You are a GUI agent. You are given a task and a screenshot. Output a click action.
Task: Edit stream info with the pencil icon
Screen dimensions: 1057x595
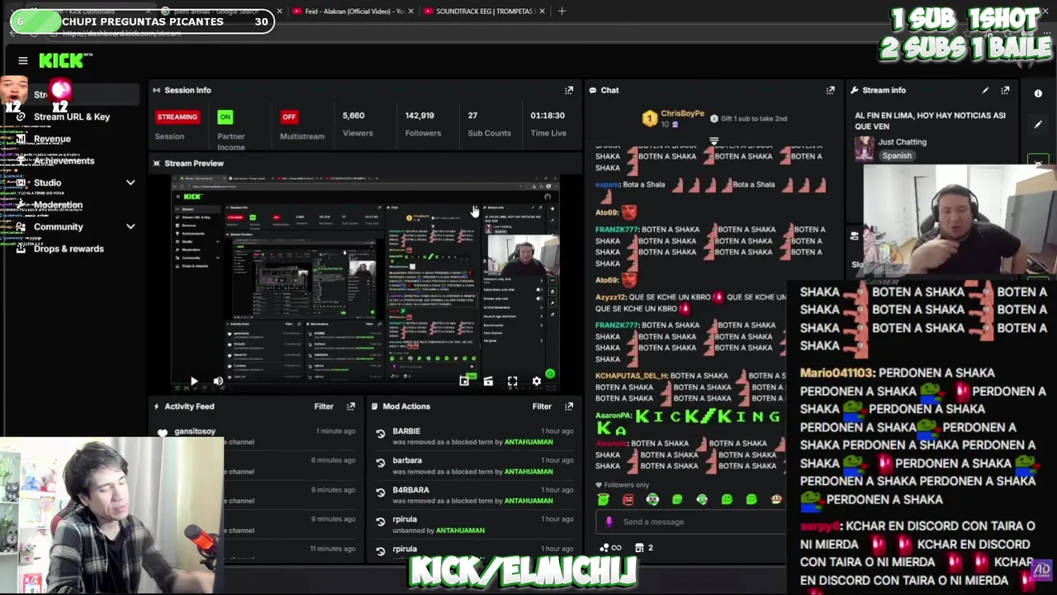click(985, 90)
